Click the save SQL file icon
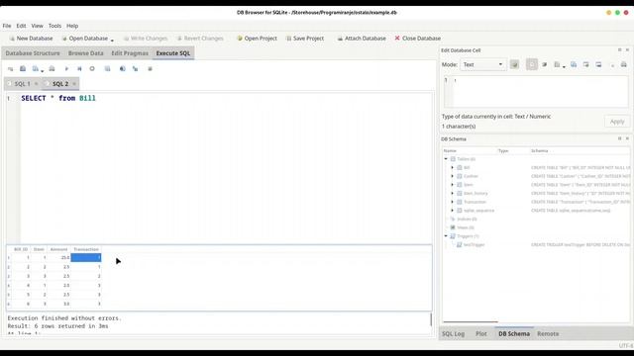Screen dimensions: 634x356 coord(36,69)
